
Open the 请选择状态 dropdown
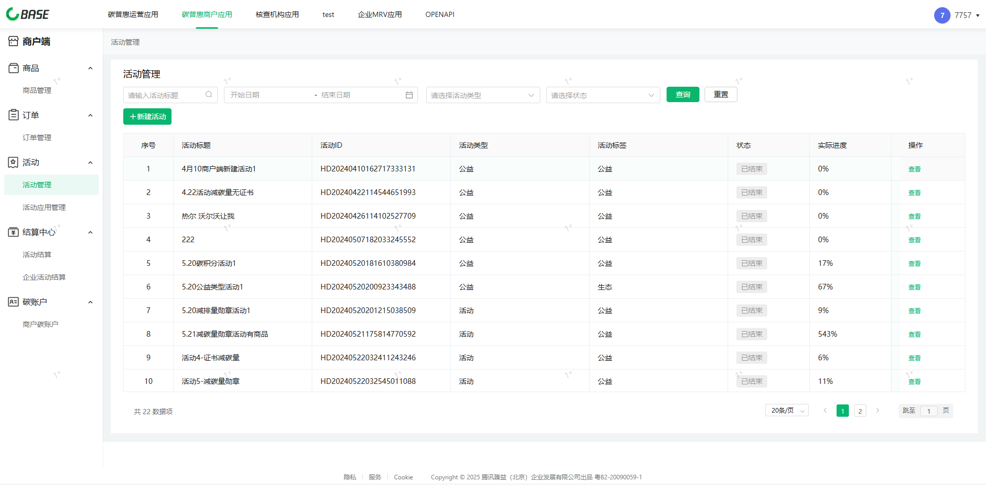pos(602,95)
